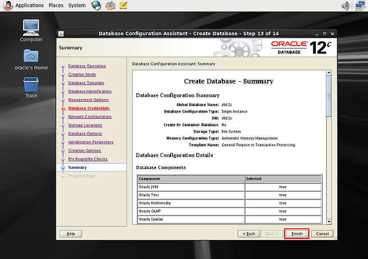Go to Creation Options step
The image size is (368, 259).
84,150
